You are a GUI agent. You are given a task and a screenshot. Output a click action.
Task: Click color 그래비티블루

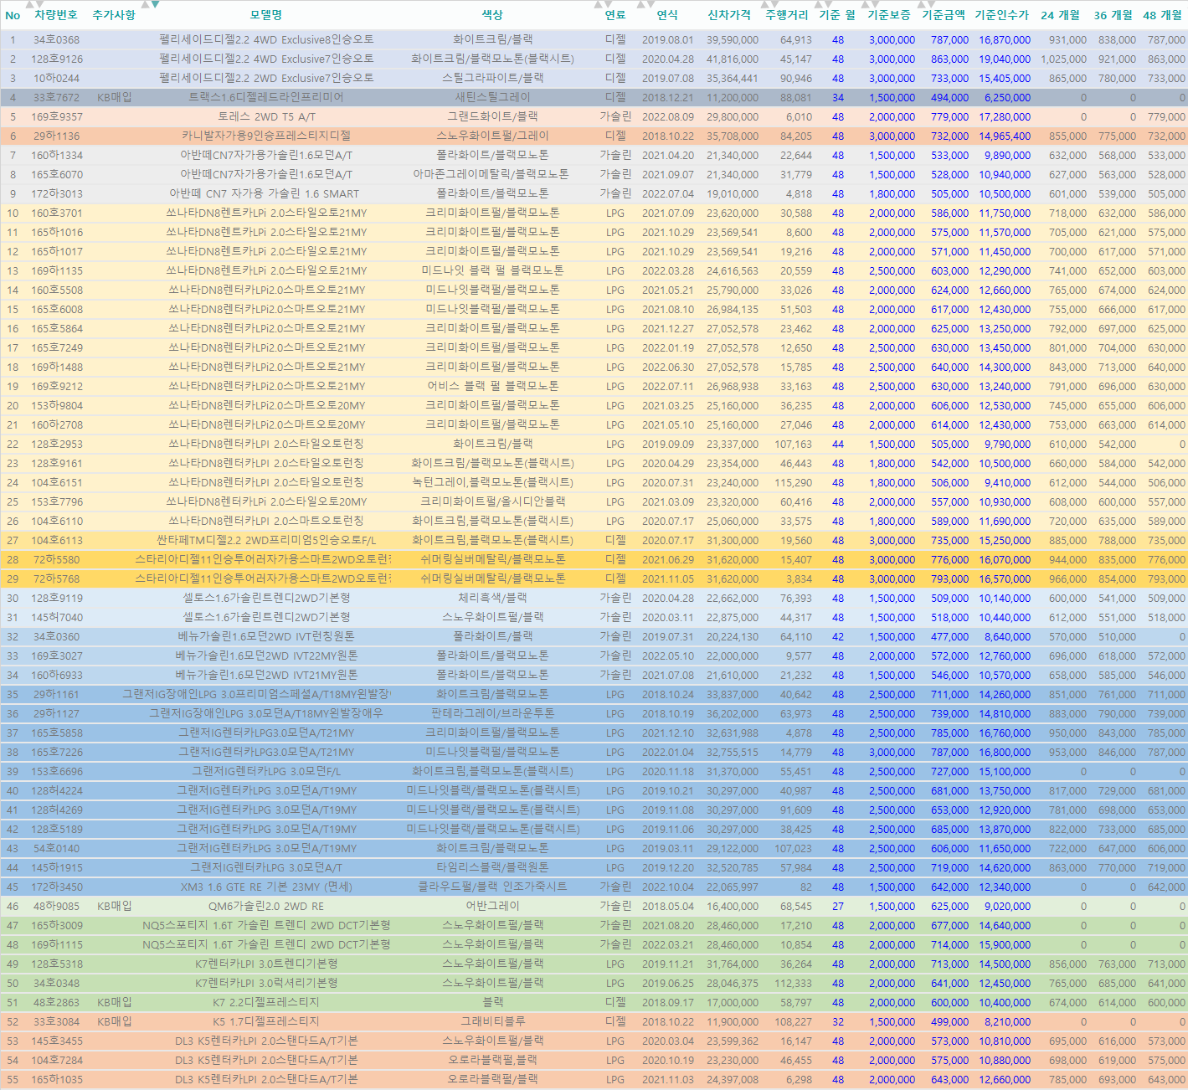(x=492, y=1021)
